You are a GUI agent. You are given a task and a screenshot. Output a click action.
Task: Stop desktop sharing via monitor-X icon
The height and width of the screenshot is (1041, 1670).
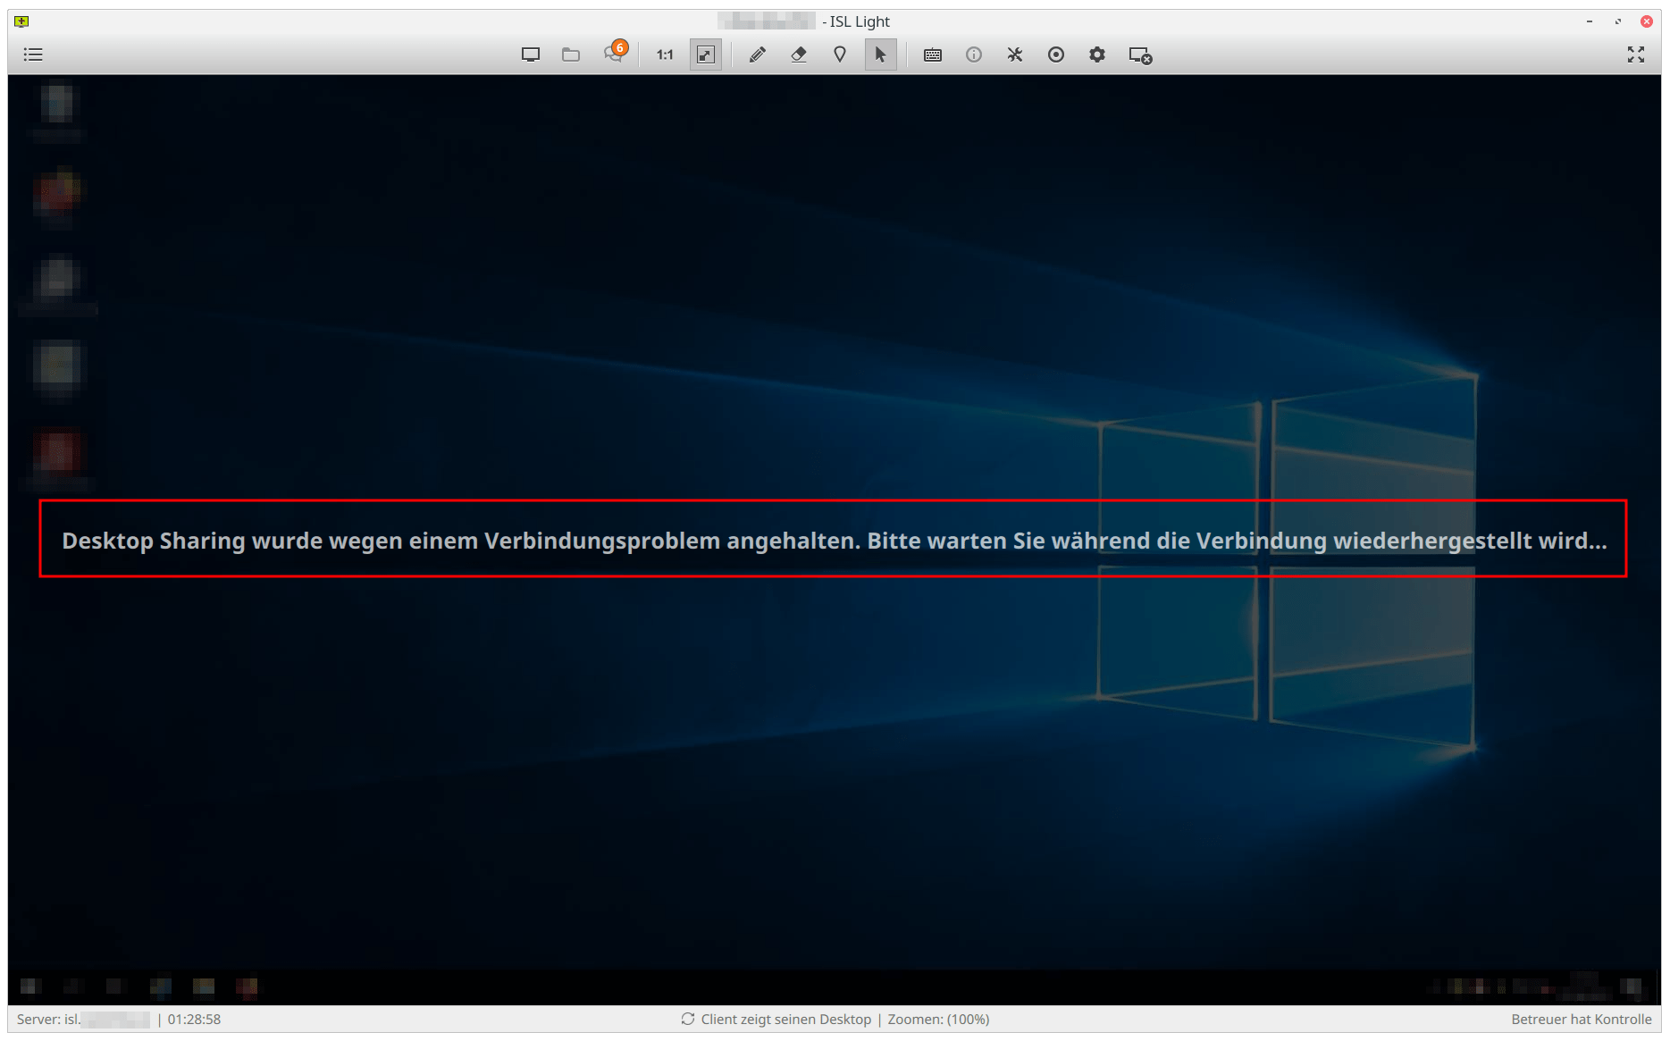click(1140, 55)
